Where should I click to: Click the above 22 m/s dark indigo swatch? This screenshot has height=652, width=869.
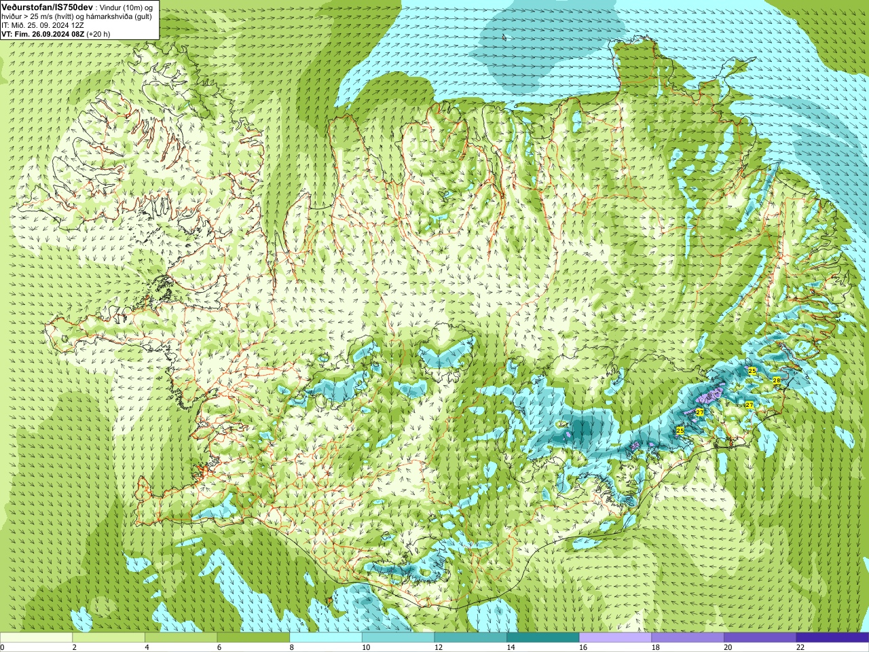[832, 638]
